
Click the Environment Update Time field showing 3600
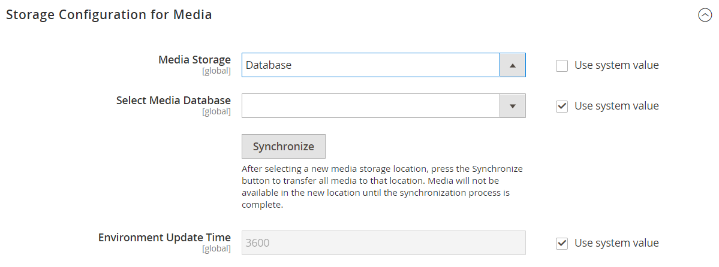coord(383,242)
